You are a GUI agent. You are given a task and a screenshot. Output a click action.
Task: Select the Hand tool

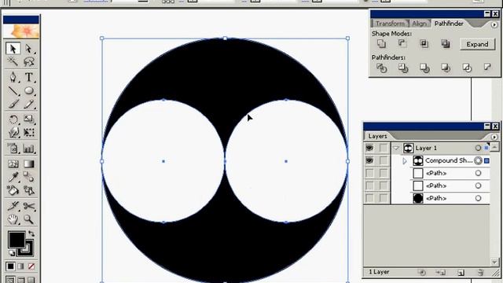pos(13,219)
